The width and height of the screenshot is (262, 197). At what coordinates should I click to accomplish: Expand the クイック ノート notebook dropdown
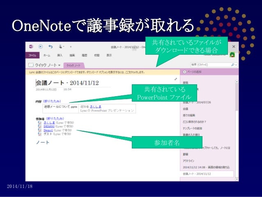click(x=59, y=65)
